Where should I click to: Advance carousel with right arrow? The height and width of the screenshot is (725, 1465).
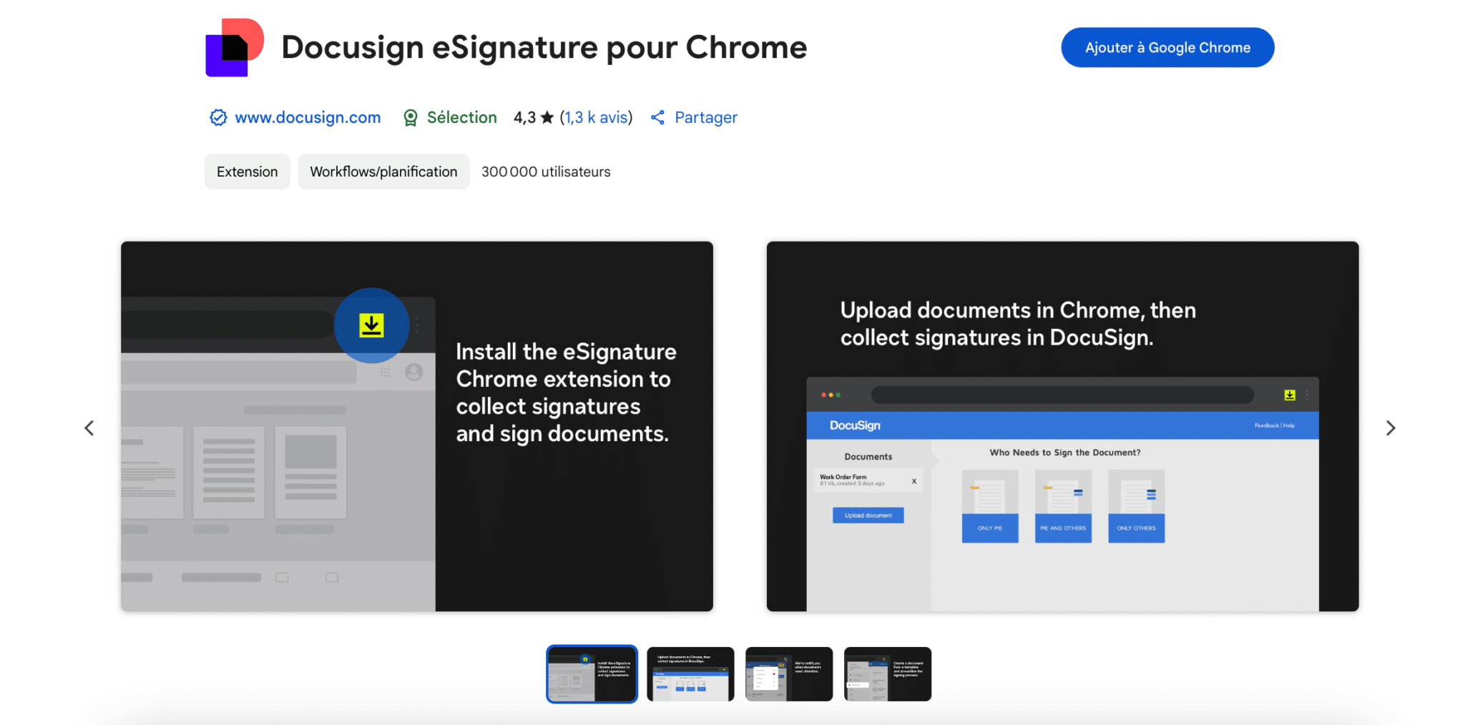pyautogui.click(x=1390, y=428)
